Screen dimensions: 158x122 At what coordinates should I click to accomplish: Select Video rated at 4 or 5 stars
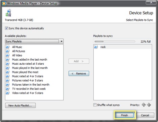tap(28, 93)
